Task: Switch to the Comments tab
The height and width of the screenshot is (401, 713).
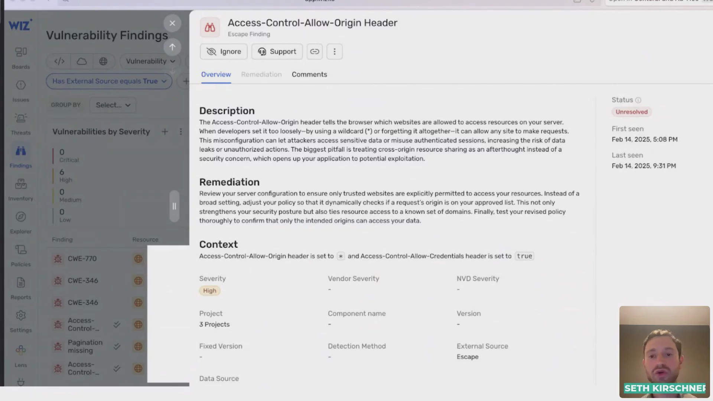Action: (x=309, y=74)
